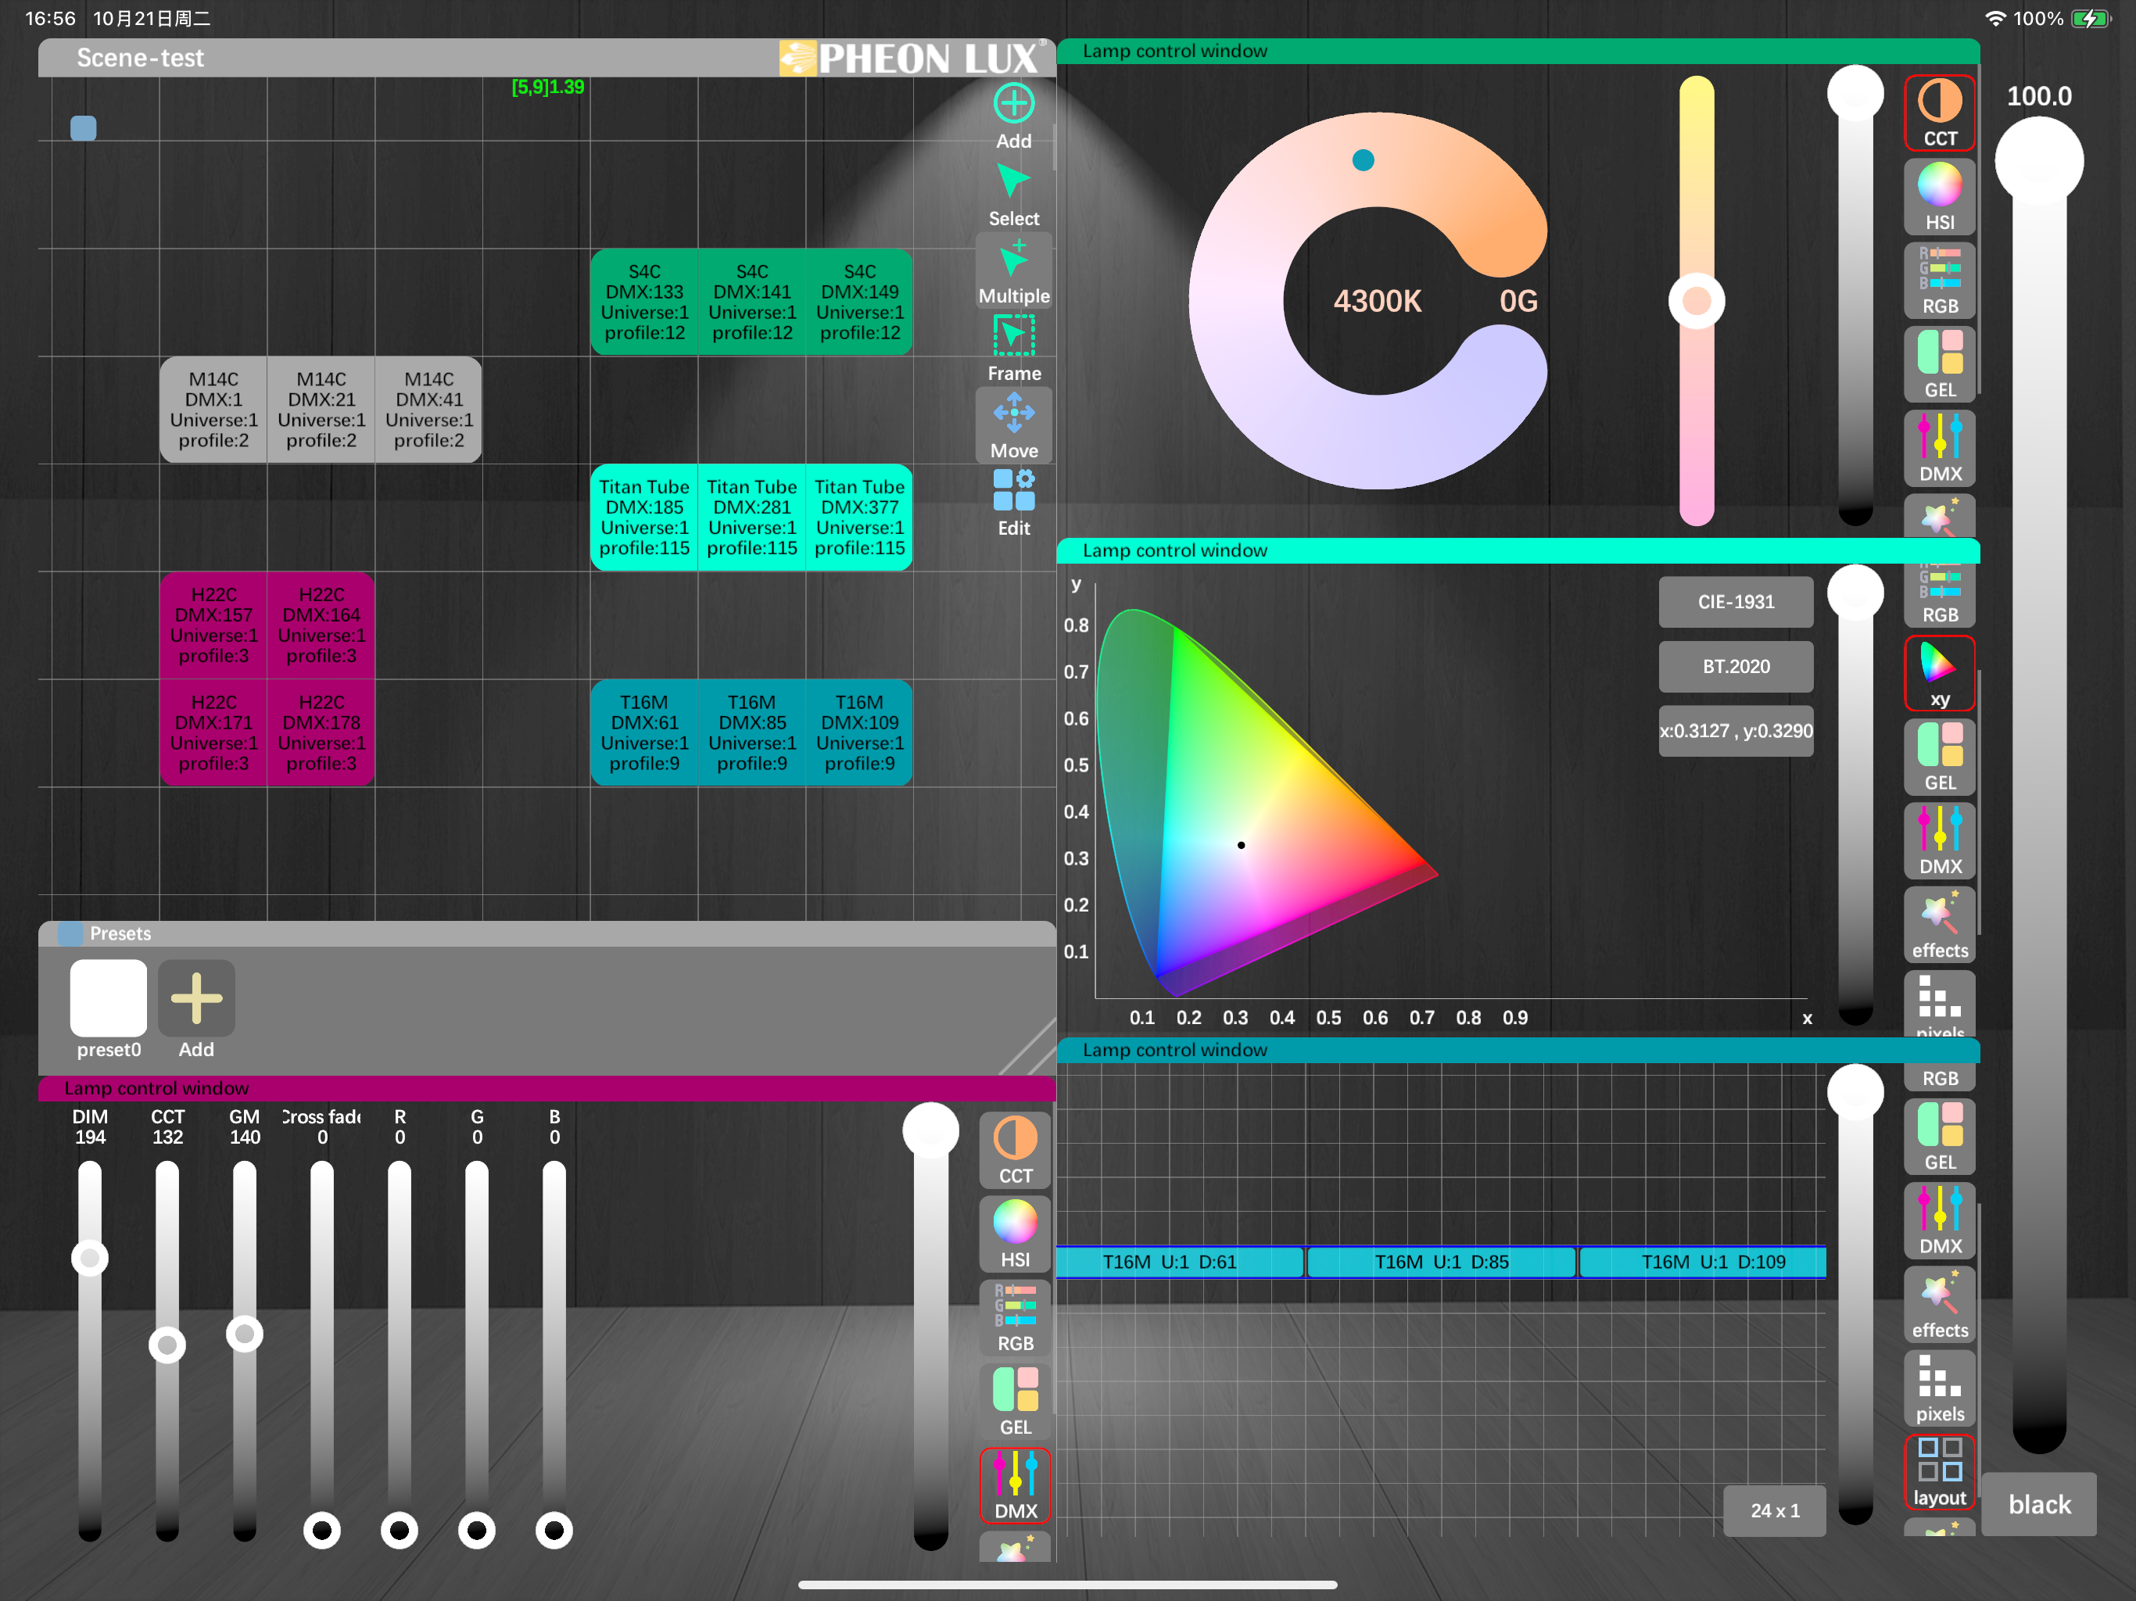Select H22C fixture at DMX:171
The width and height of the screenshot is (2136, 1601).
(x=213, y=733)
